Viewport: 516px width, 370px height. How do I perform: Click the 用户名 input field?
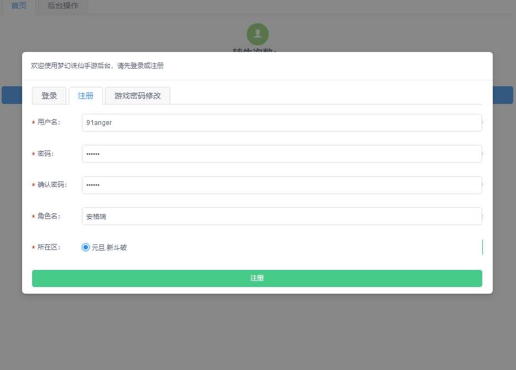pyautogui.click(x=282, y=123)
